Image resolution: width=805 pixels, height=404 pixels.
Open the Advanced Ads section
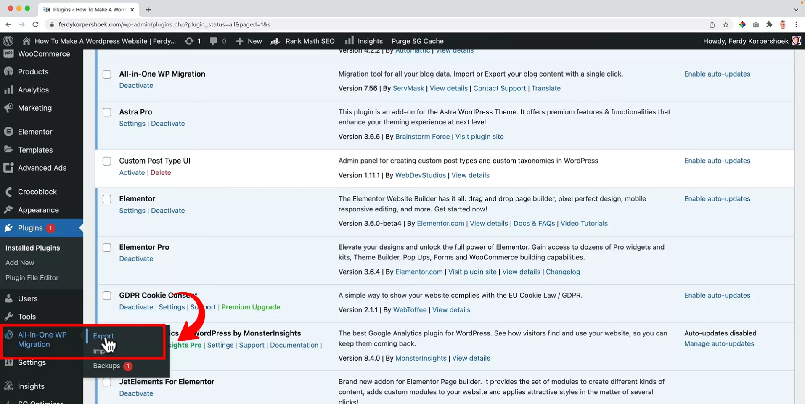42,167
